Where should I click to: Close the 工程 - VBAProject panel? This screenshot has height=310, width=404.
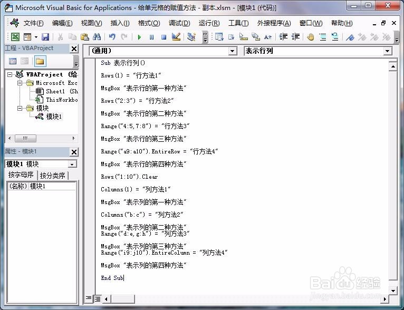(74, 49)
